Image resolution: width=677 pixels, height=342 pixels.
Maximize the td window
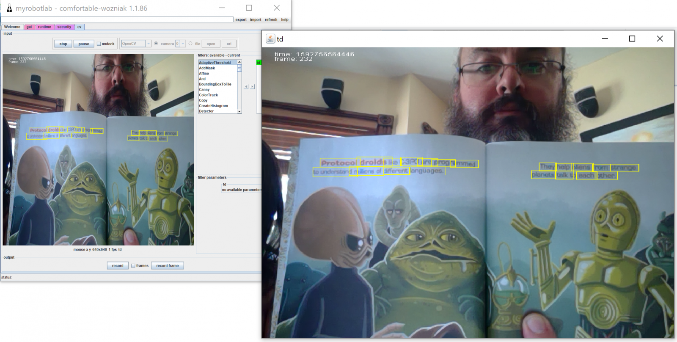[x=632, y=39]
